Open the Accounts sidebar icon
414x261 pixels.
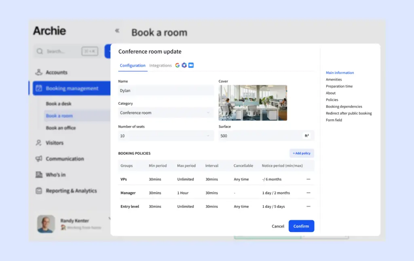[x=39, y=72]
